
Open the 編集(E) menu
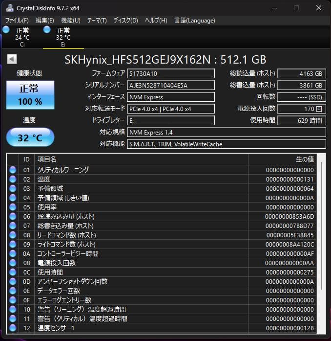coord(45,21)
